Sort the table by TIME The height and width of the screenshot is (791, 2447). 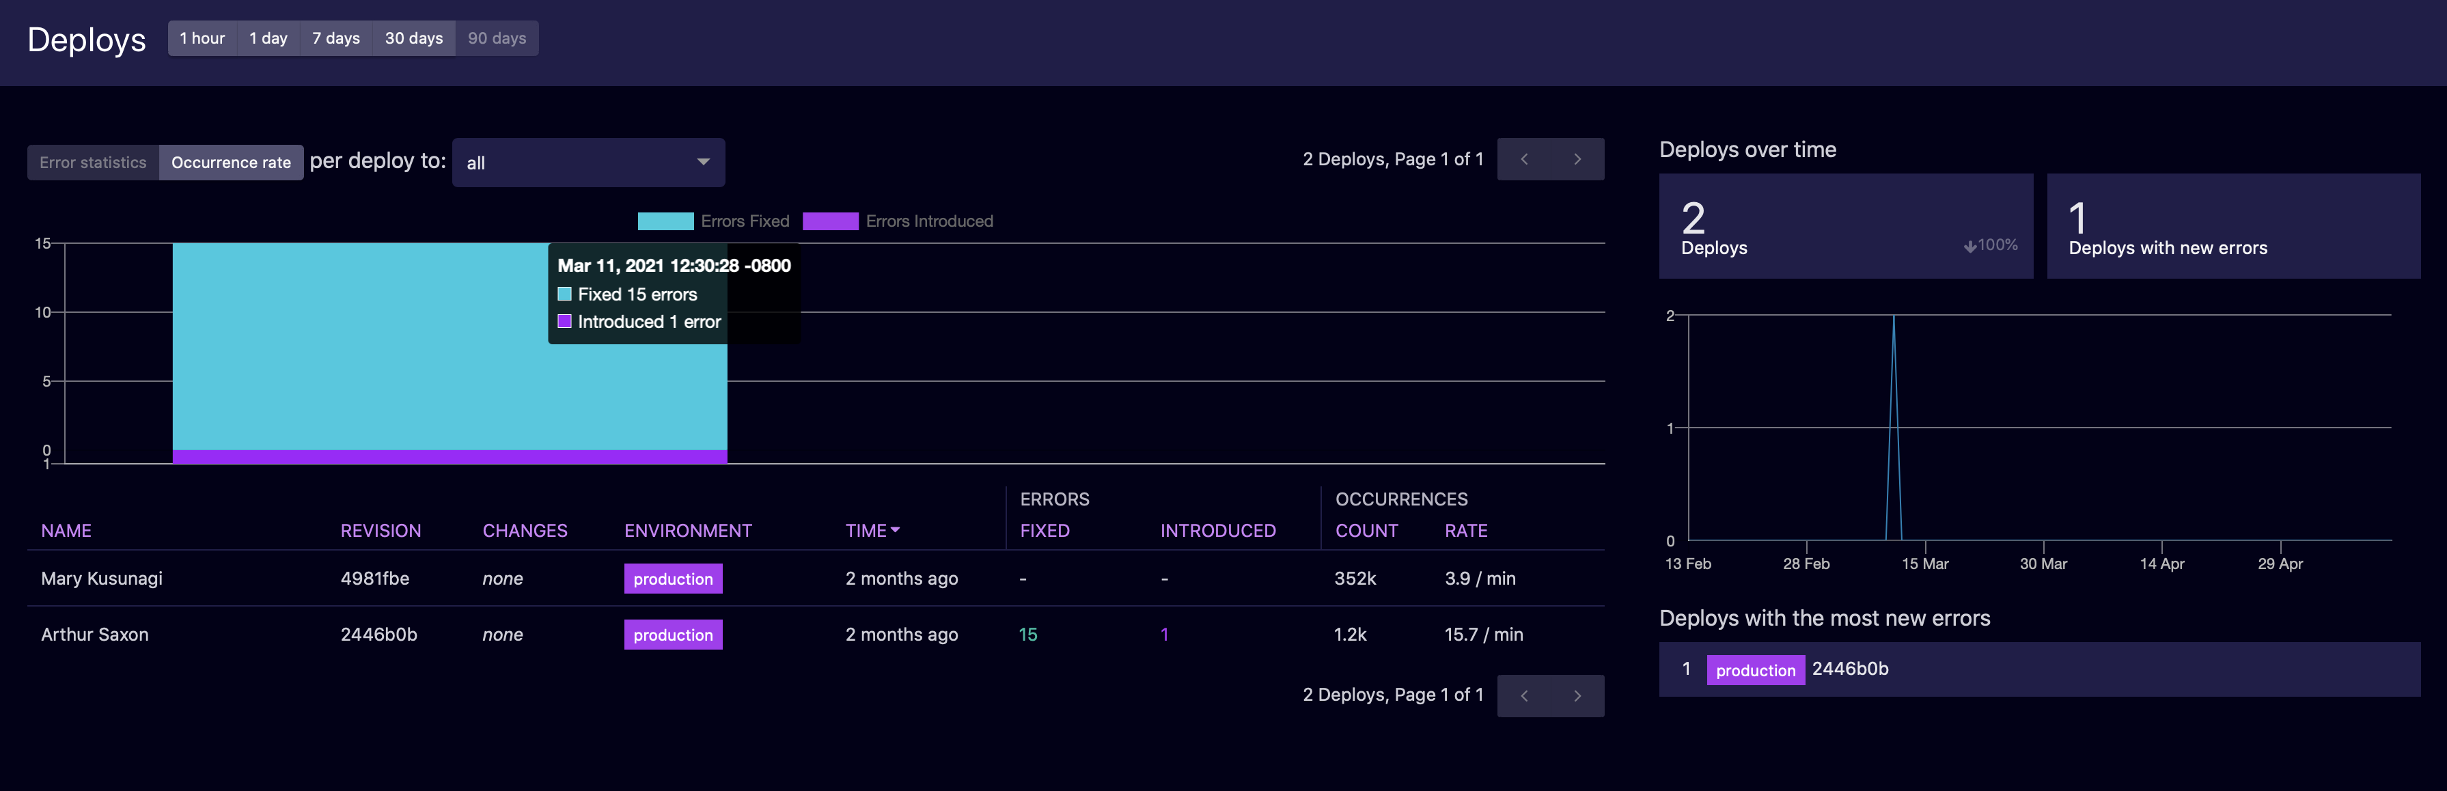pos(869,531)
